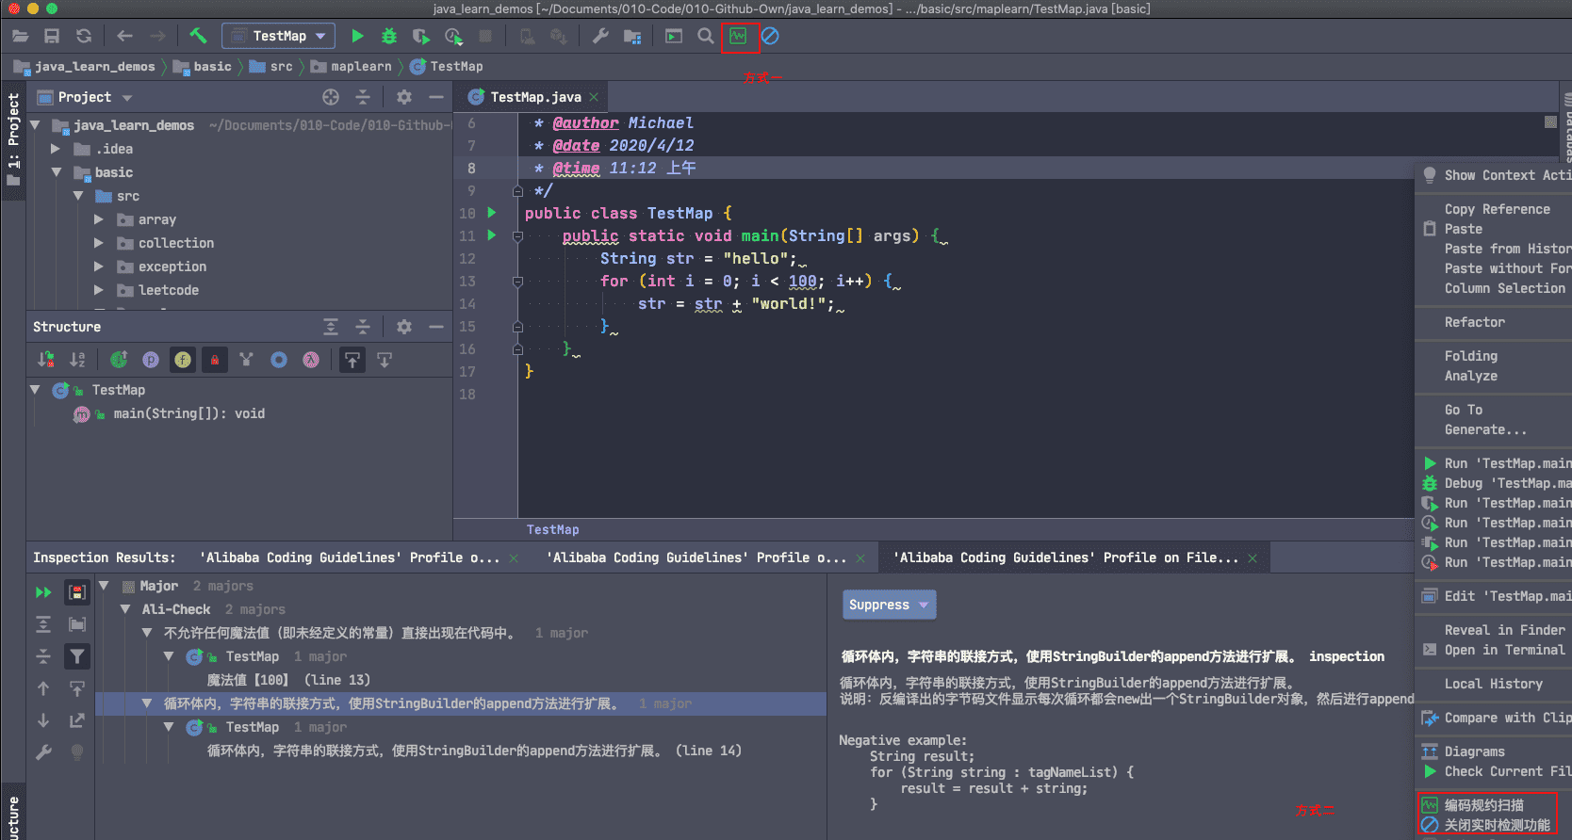Open the Structure panel gear settings
The height and width of the screenshot is (840, 1572).
404,327
